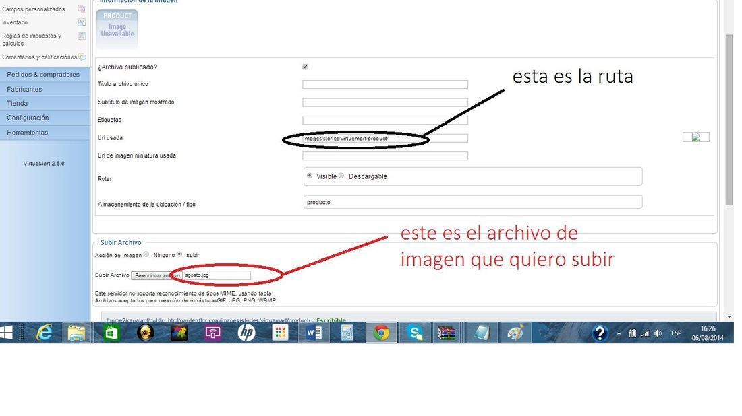Open Comentarios y calificaciones link
The width and height of the screenshot is (742, 416).
[39, 57]
